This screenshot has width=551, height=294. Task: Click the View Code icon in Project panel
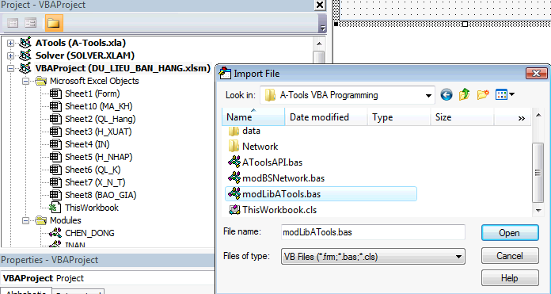[13, 24]
